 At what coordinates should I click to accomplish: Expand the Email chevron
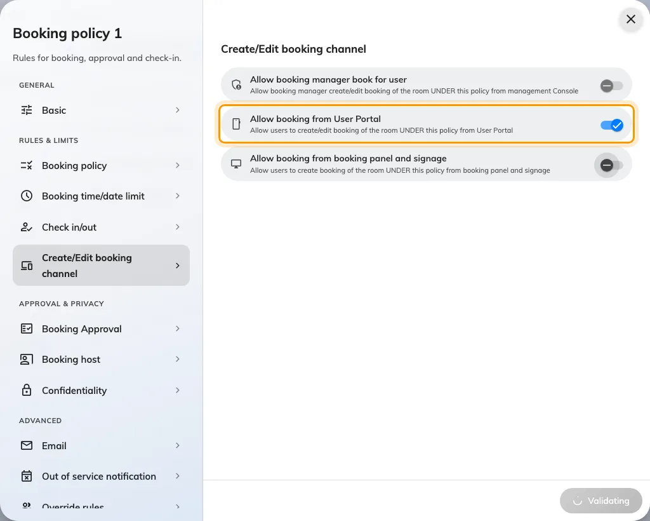[178, 445]
